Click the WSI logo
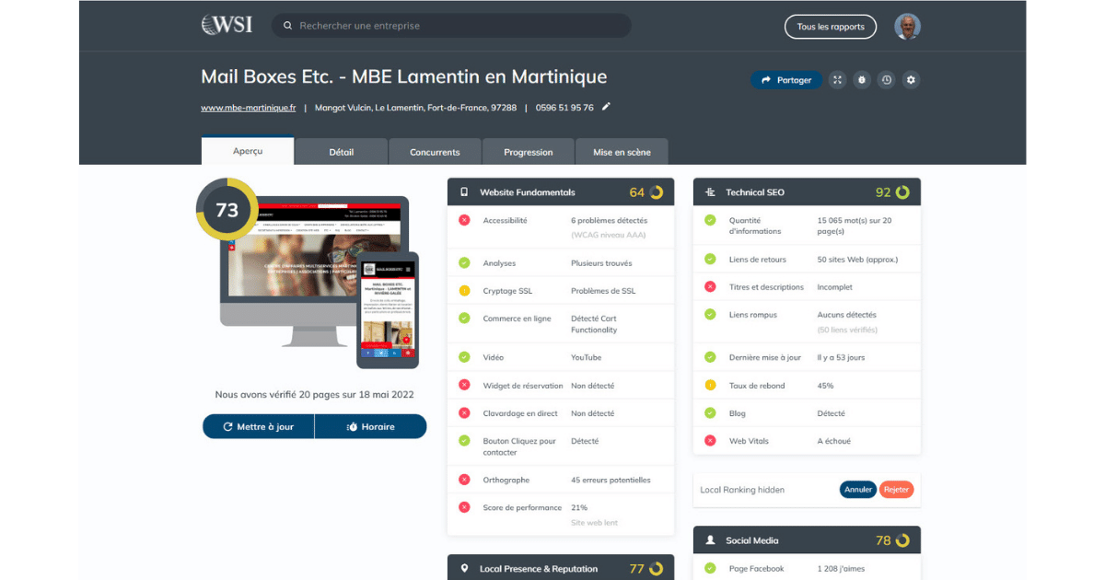 227,26
